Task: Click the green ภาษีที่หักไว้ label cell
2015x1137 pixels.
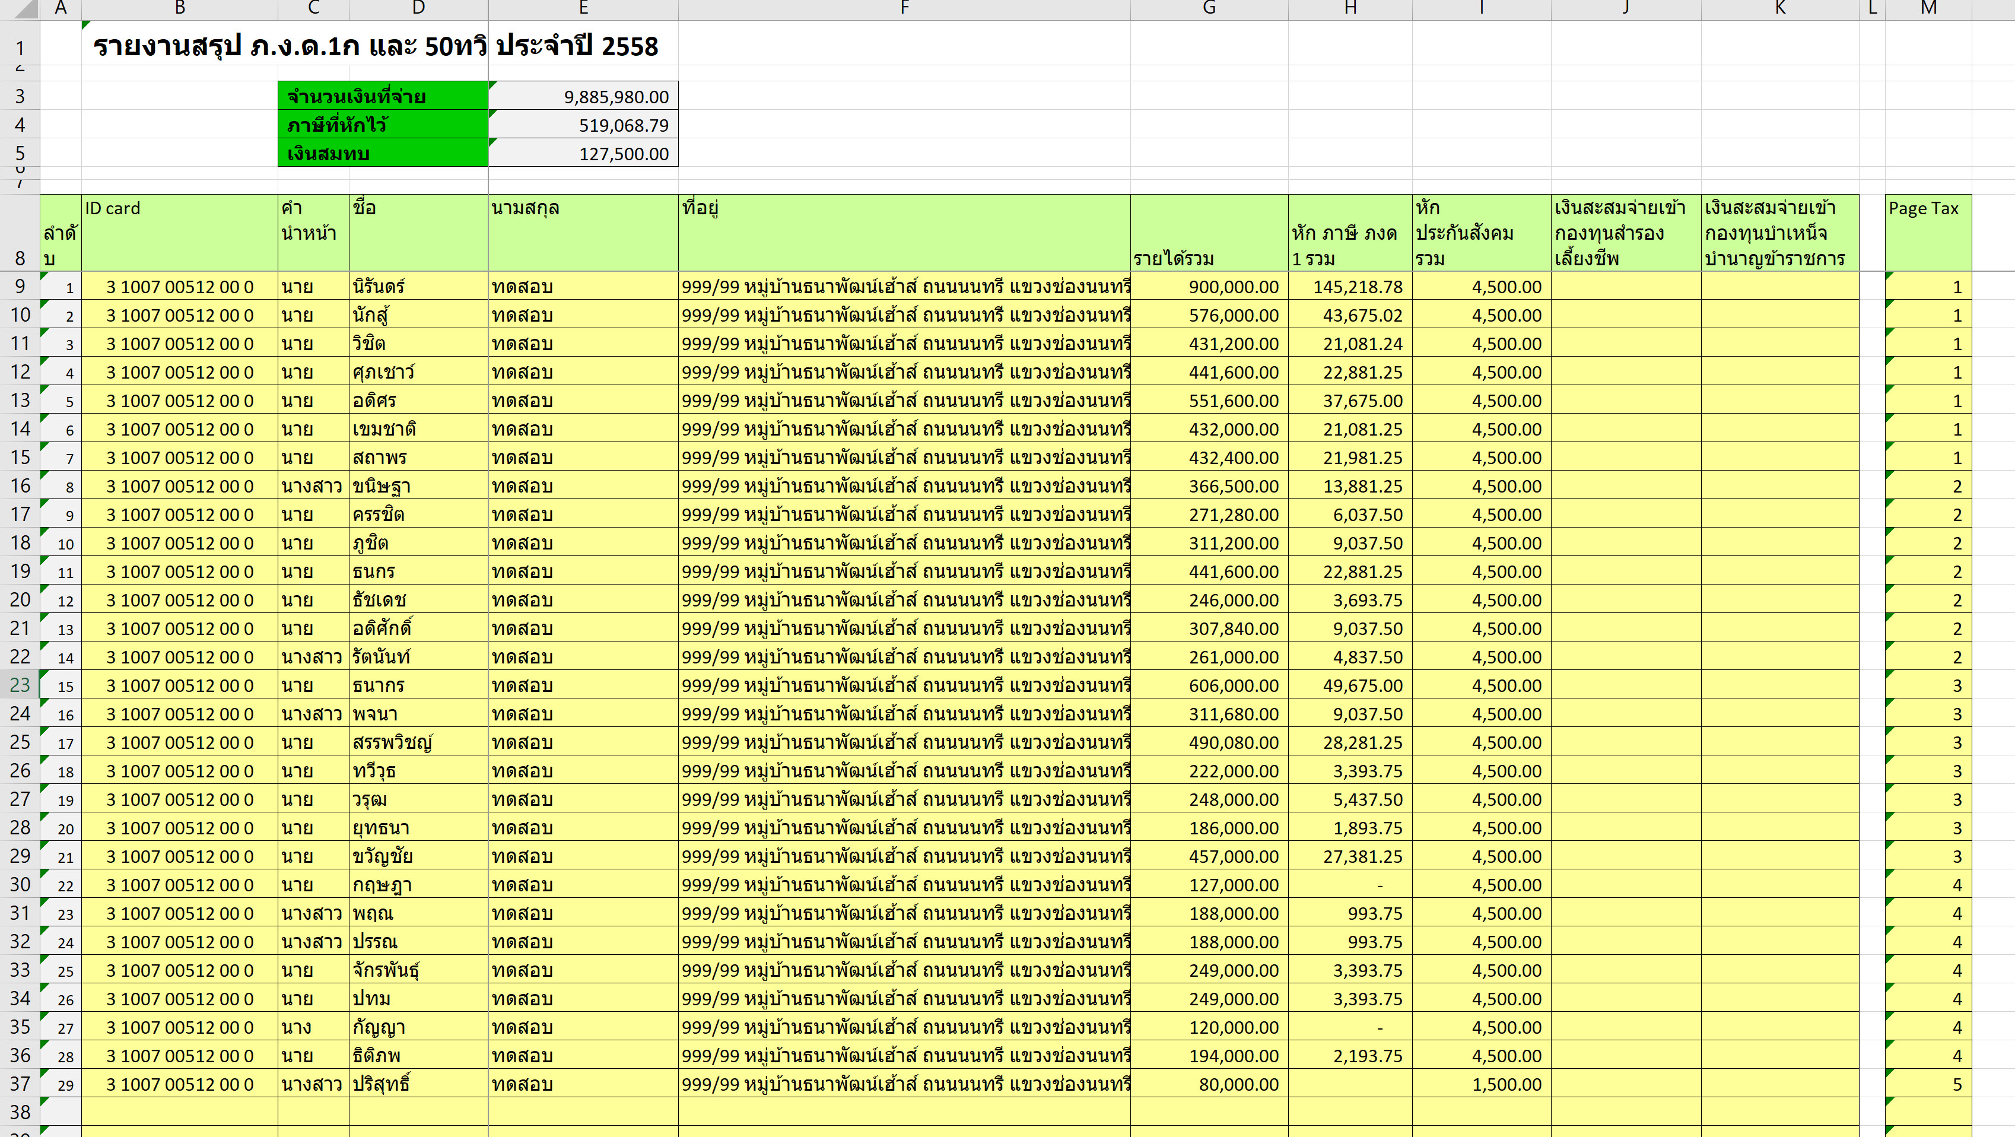Action: [x=383, y=125]
